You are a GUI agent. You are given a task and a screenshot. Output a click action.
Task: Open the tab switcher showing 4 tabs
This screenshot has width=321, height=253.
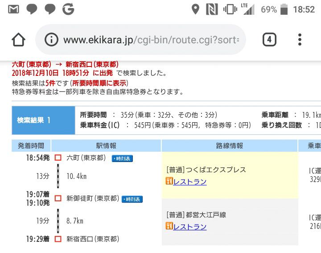click(x=269, y=39)
